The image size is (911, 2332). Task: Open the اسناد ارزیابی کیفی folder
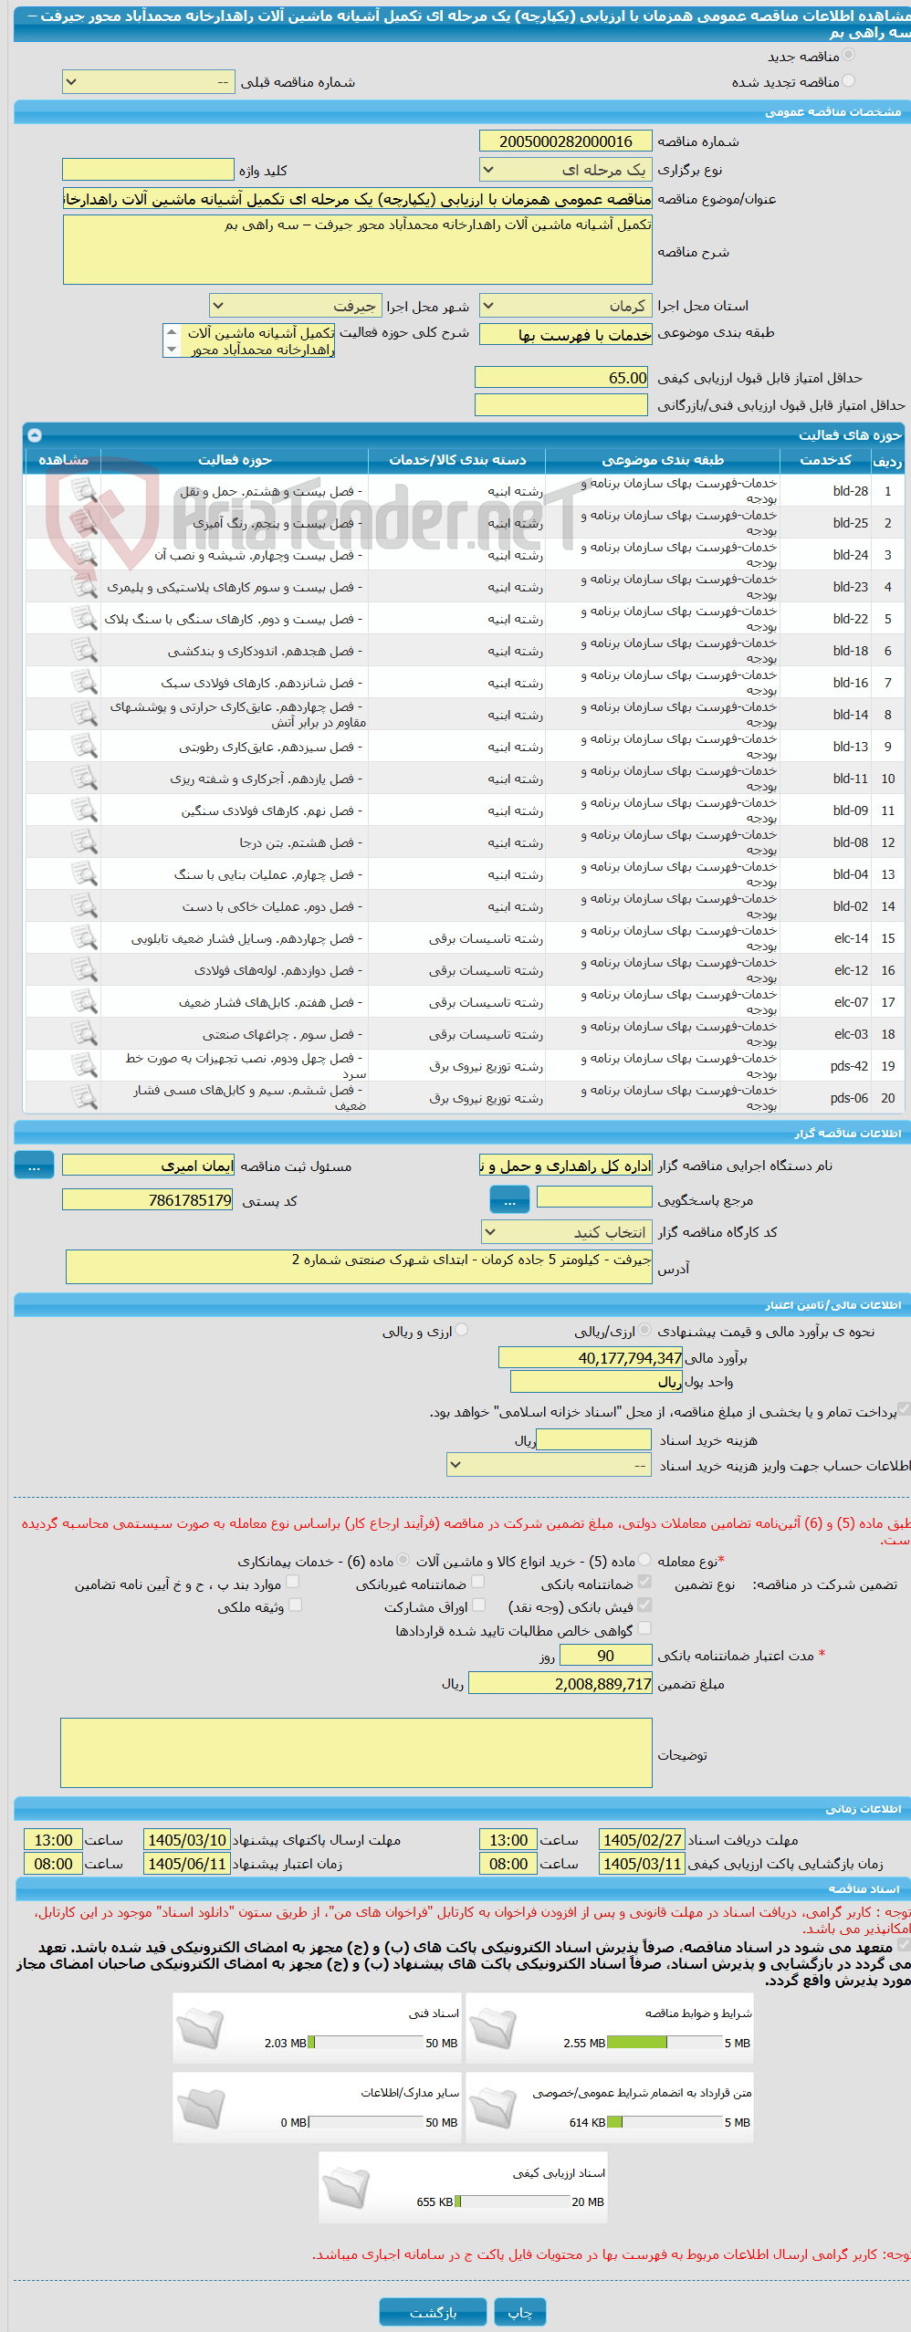(346, 2188)
